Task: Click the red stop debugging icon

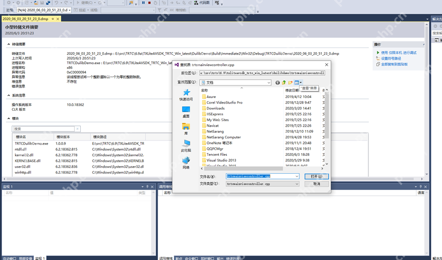Action: (x=149, y=3)
